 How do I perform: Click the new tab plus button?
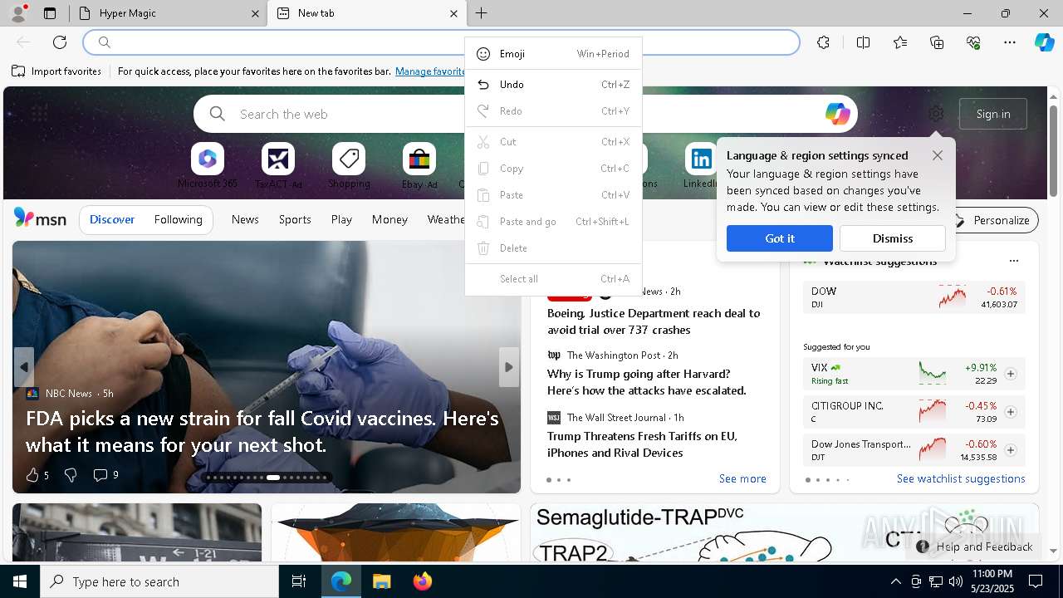482,13
